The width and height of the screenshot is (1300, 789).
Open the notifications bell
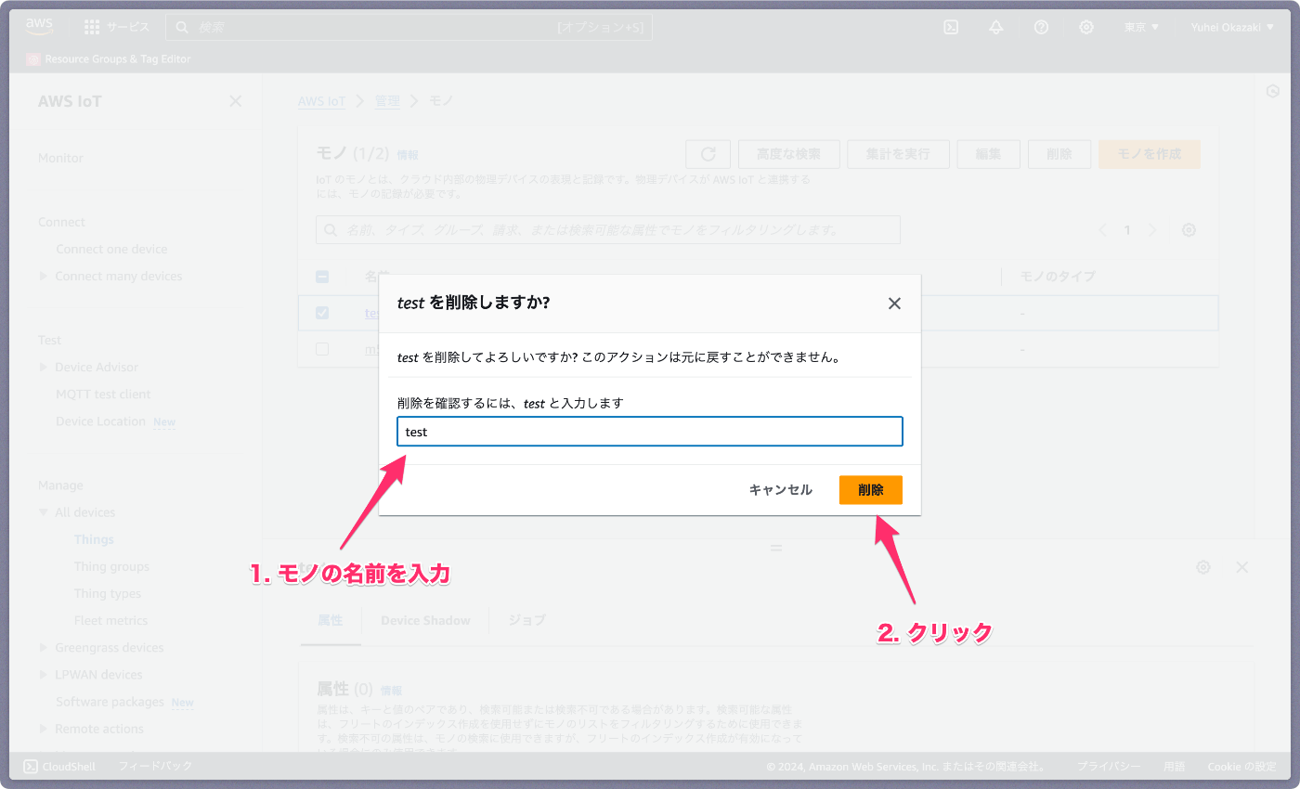coord(996,27)
